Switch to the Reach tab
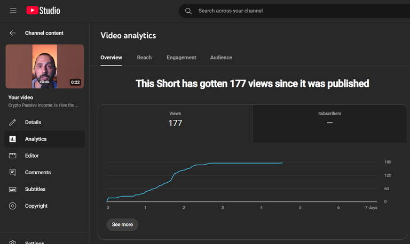 (x=144, y=58)
